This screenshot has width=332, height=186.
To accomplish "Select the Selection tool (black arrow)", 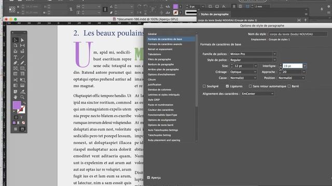I will point(16,40).
